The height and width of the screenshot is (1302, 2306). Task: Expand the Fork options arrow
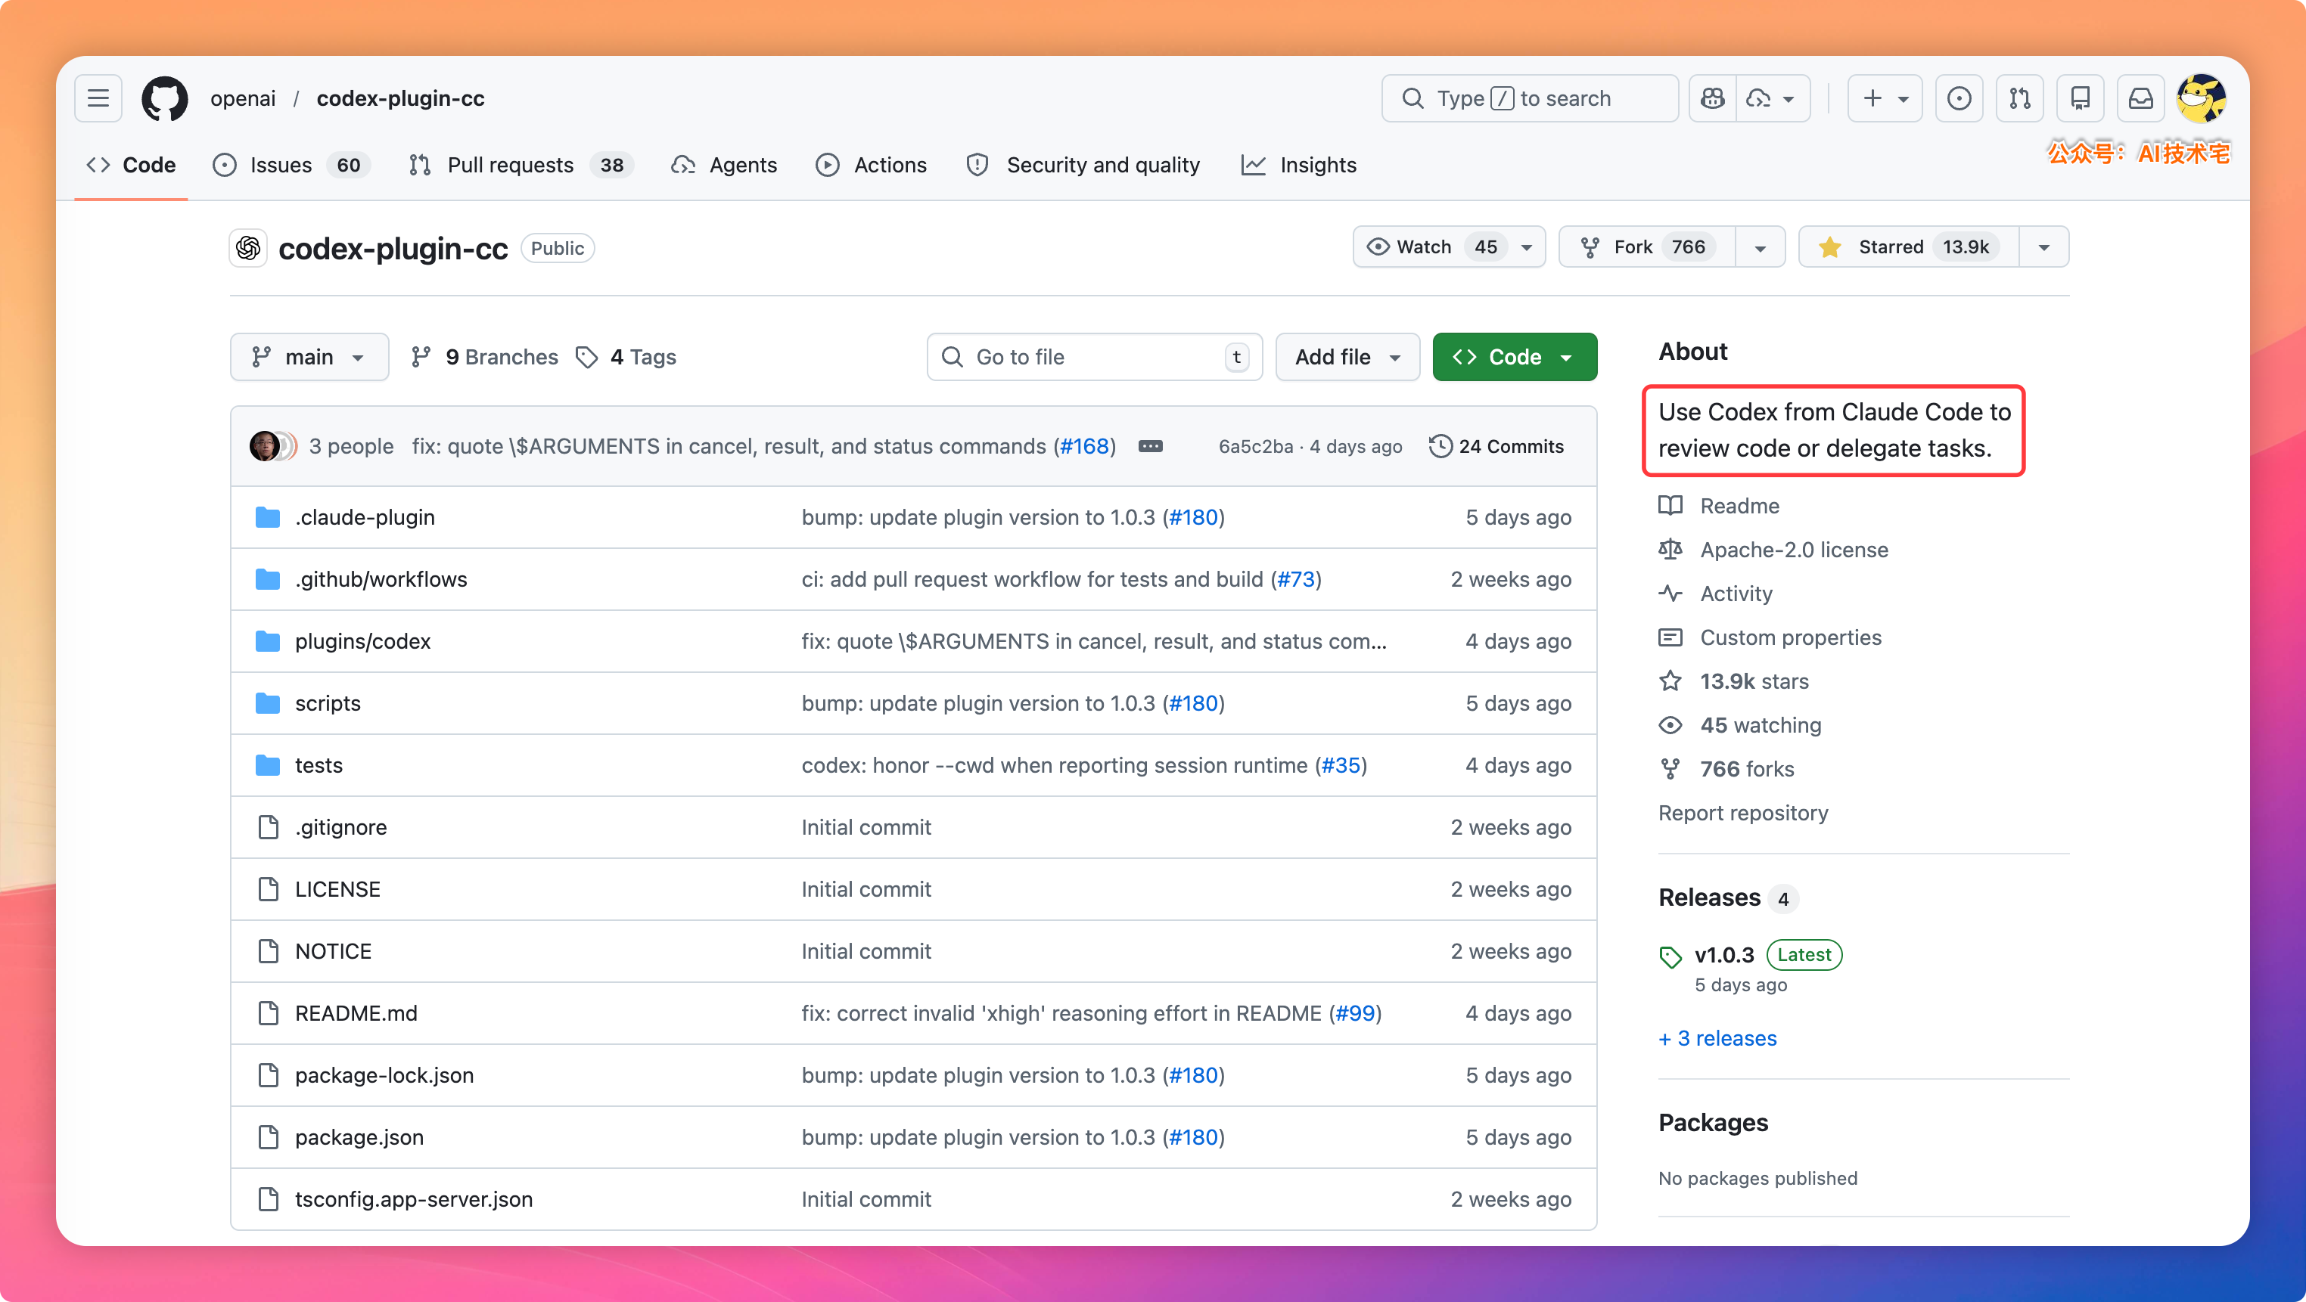1760,248
